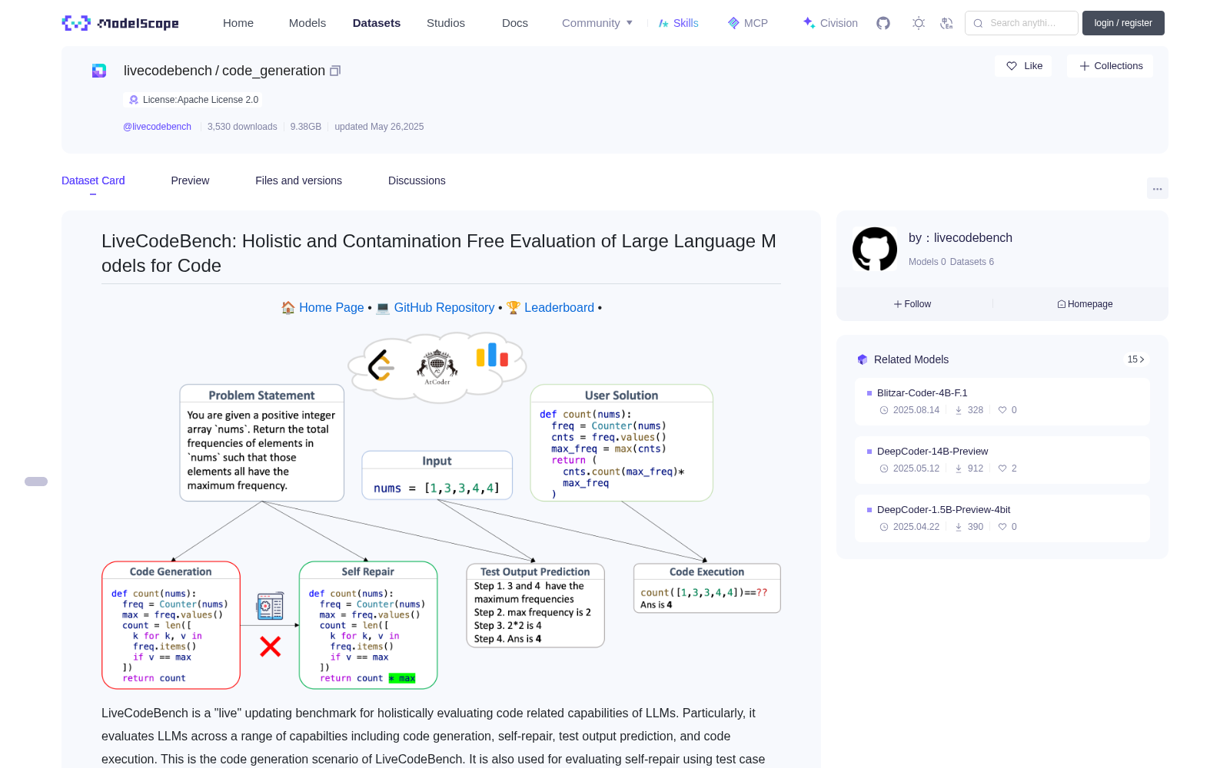
Task: Click the Civision sparkle icon
Action: tap(809, 23)
